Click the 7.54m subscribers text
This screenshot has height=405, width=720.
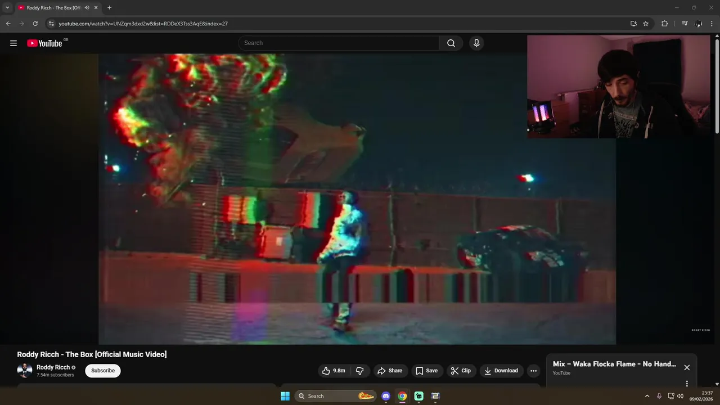[55, 375]
